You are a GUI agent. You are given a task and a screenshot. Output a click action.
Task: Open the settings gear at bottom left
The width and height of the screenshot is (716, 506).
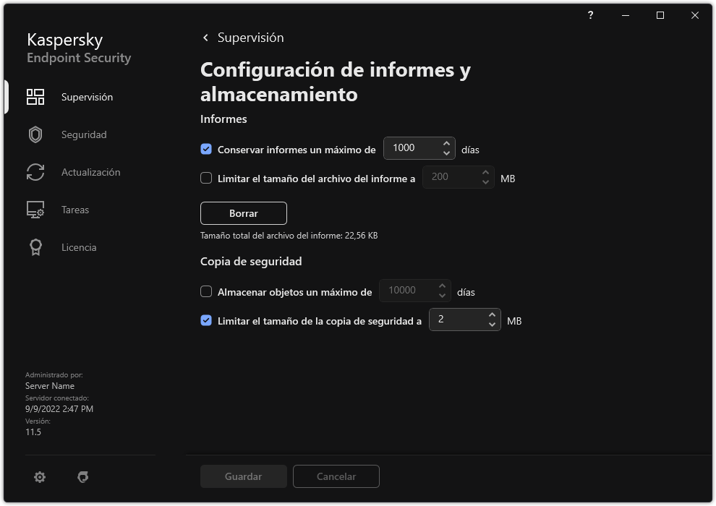pyautogui.click(x=39, y=476)
